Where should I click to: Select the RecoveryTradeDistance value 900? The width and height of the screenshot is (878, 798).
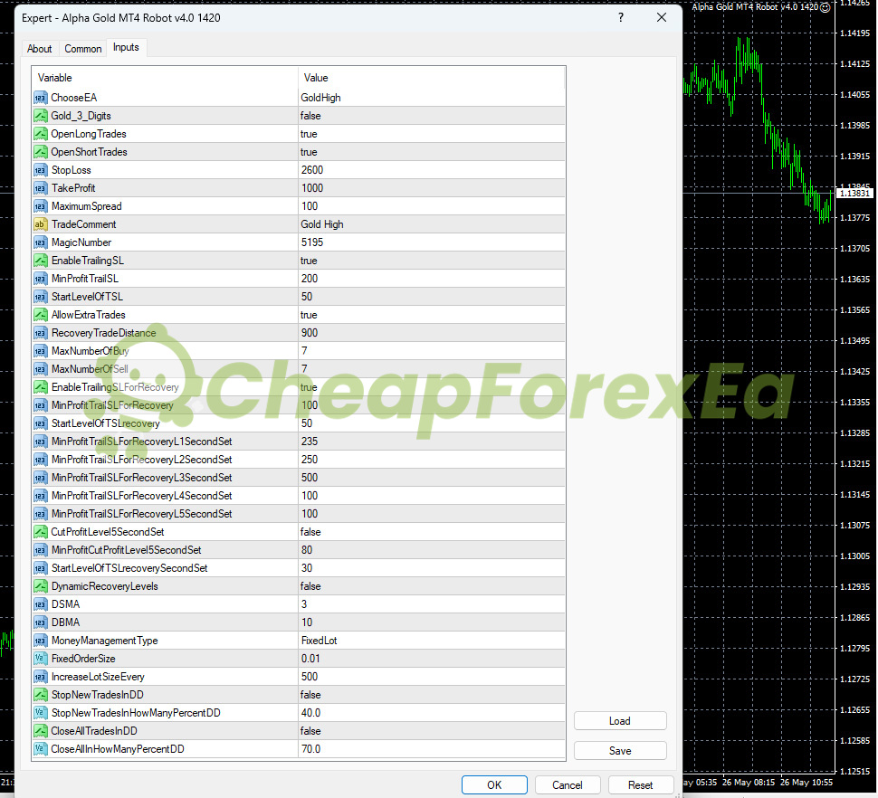(309, 333)
